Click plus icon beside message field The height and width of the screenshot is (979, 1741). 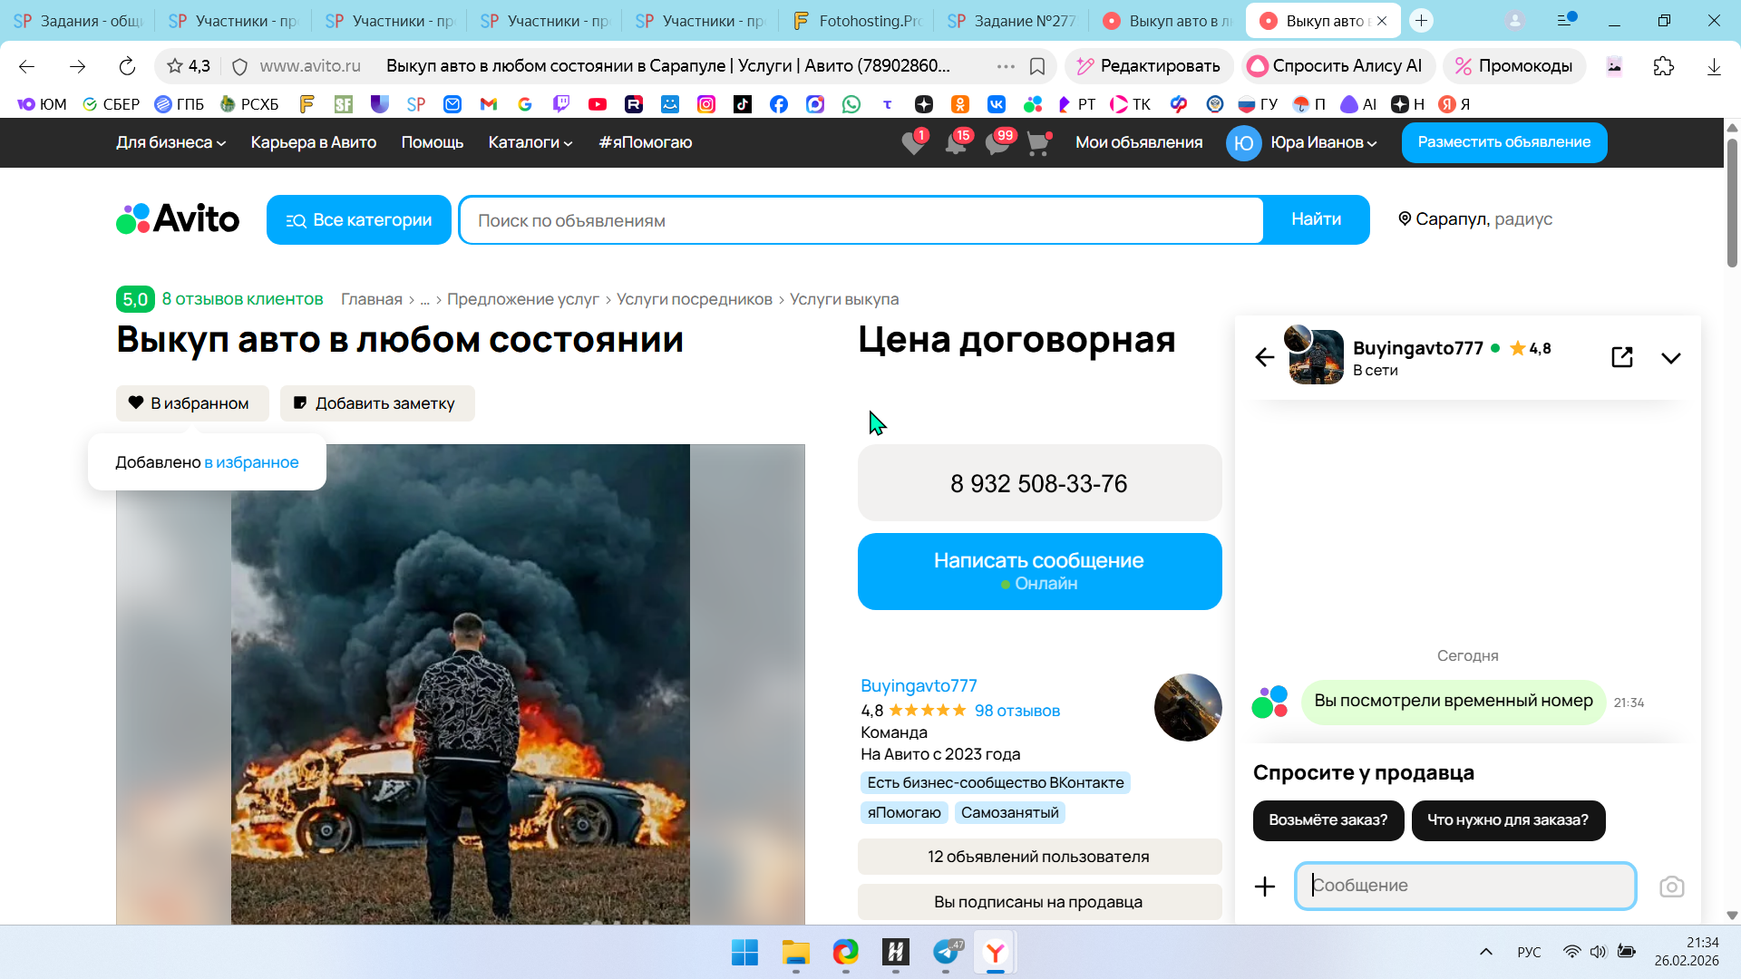(1265, 887)
